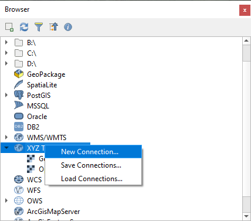
Task: Click the DB2 icon
Action: pos(19,127)
